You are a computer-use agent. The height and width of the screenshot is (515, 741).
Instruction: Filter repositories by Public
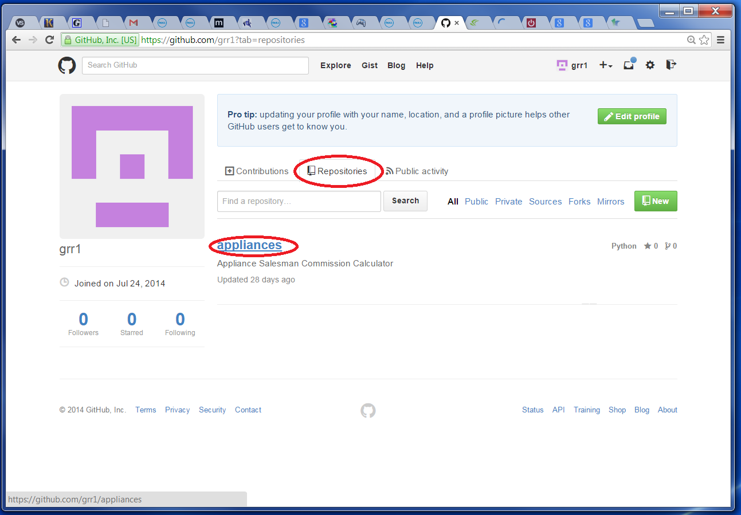coord(476,202)
